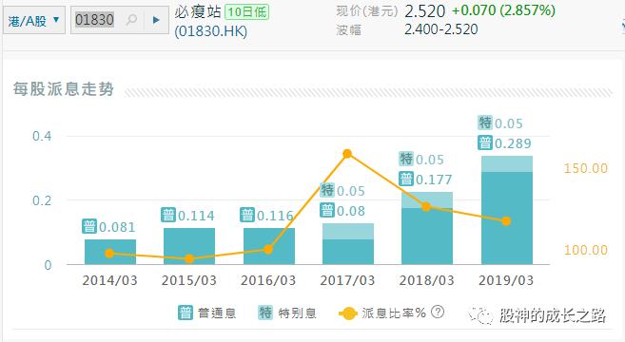The height and width of the screenshot is (342, 625).
Task: Click the 2017/03 special dividend bar segment
Action: click(x=348, y=231)
